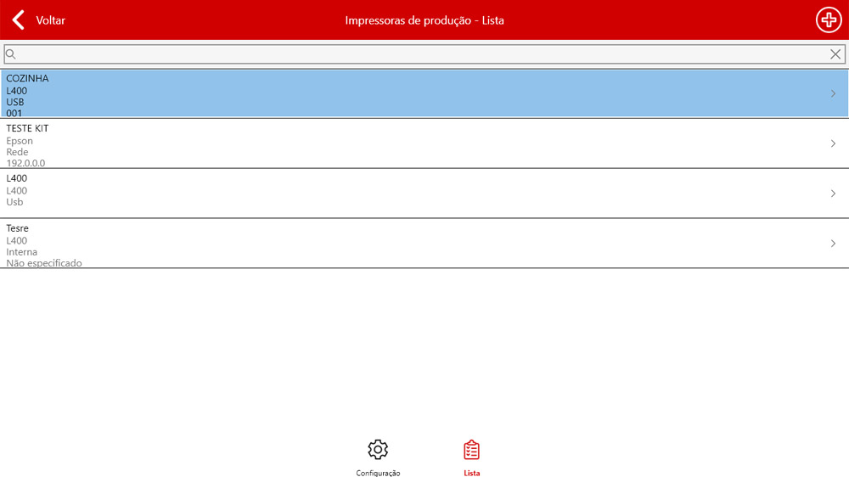Select the Tesre printer name
849x477 pixels.
click(17, 228)
